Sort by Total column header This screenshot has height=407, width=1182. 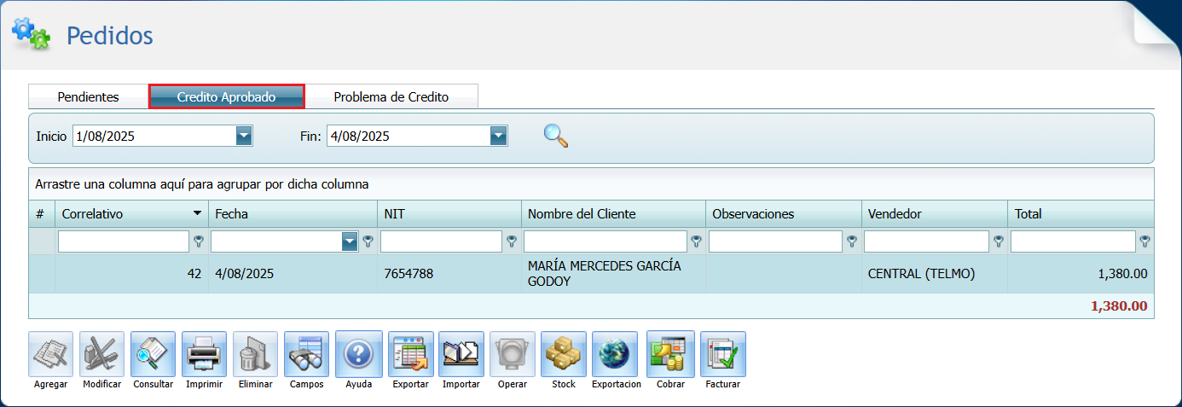pos(1081,214)
